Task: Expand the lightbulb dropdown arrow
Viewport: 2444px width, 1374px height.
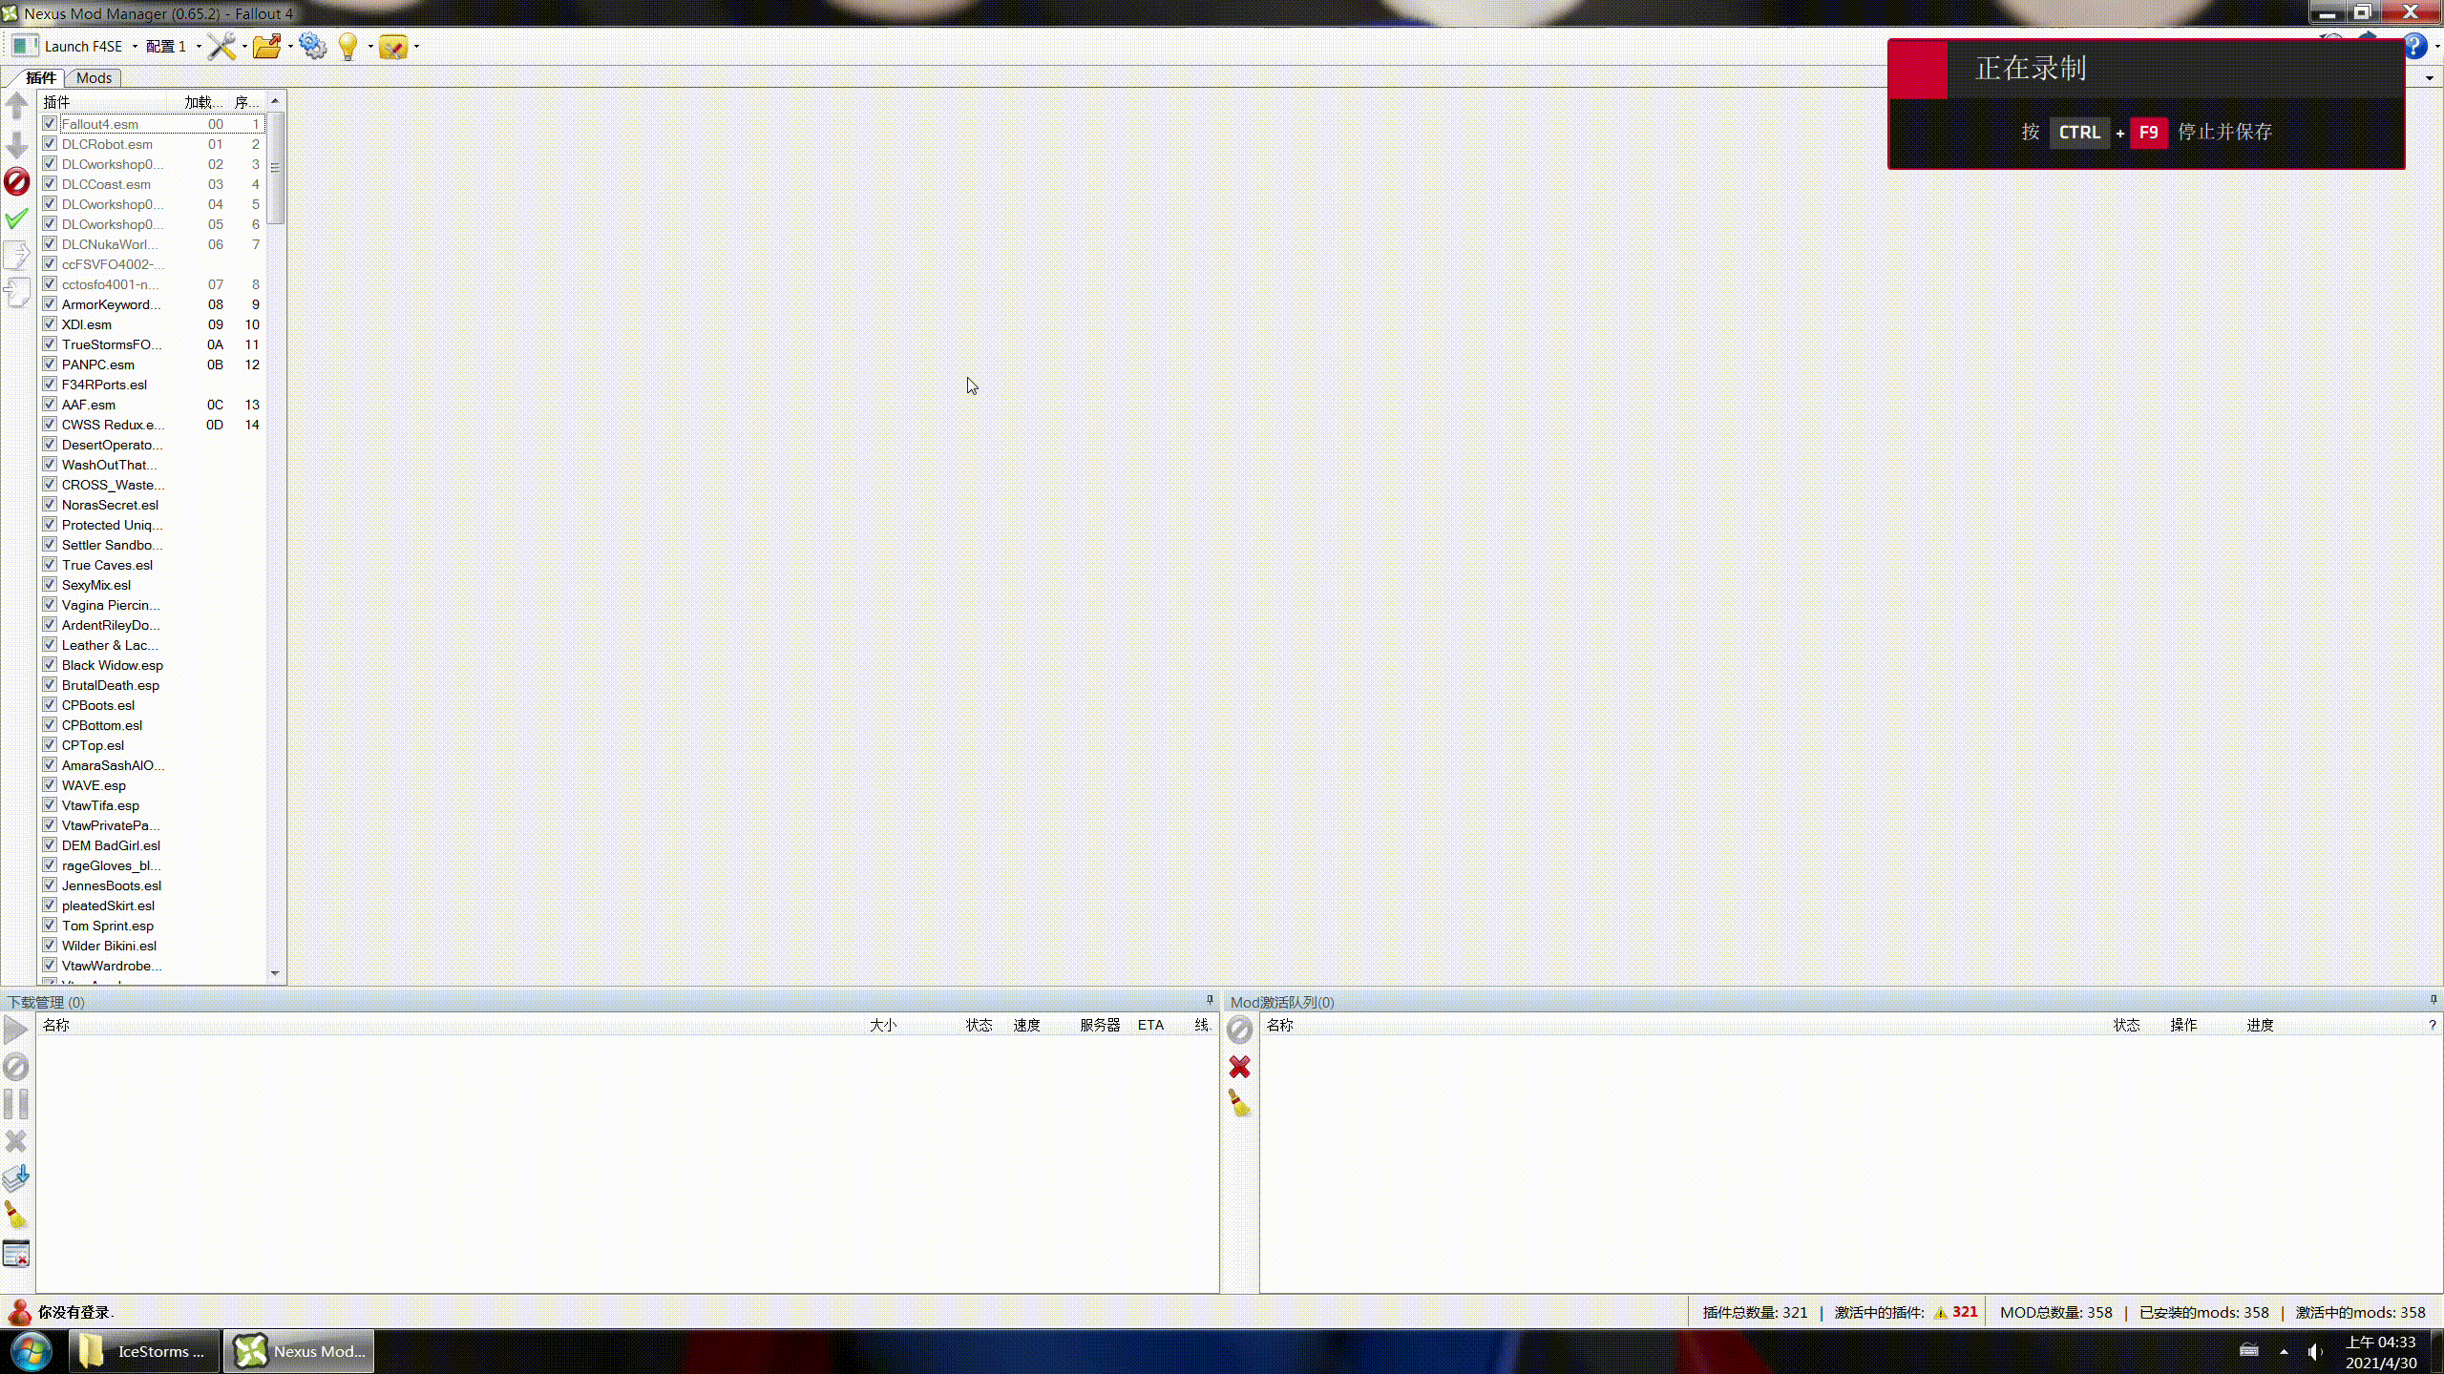Action: [370, 47]
